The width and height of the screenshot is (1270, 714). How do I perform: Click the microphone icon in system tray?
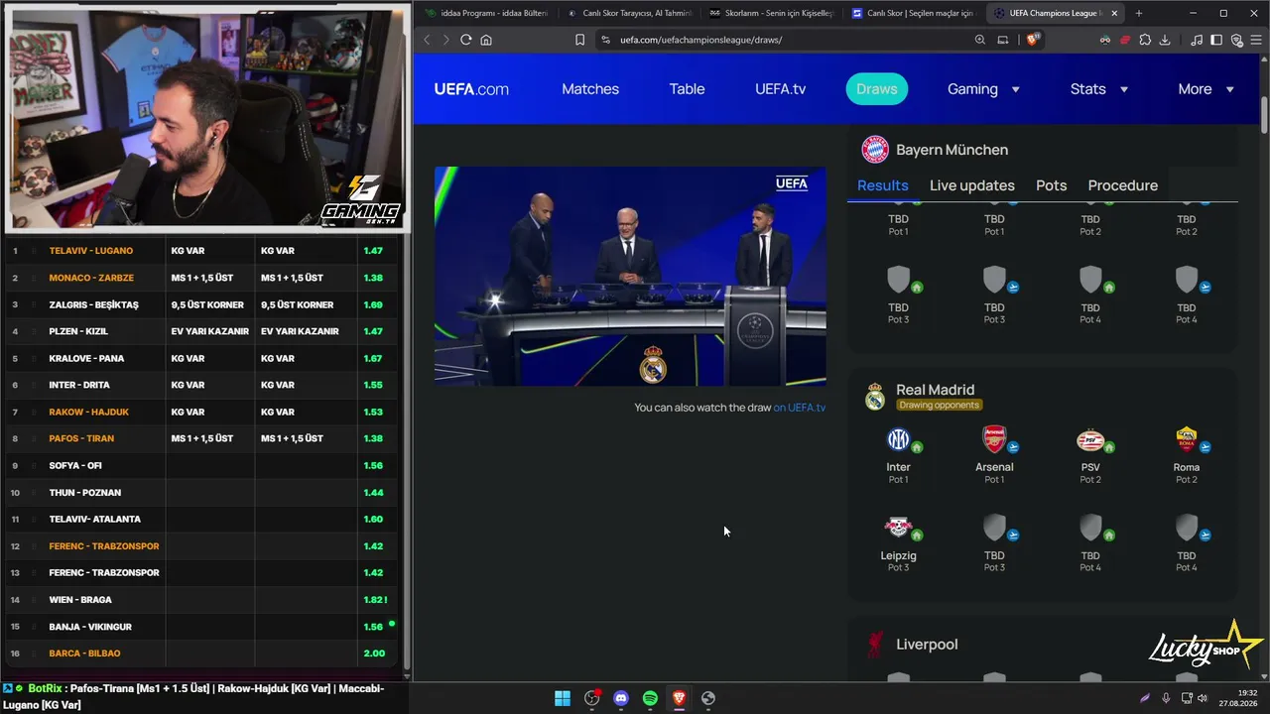[x=1166, y=698]
